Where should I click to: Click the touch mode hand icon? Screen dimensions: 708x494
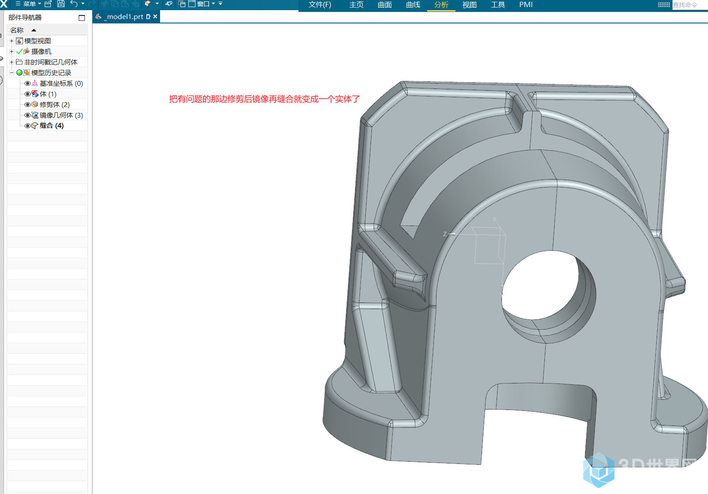pyautogui.click(x=169, y=4)
